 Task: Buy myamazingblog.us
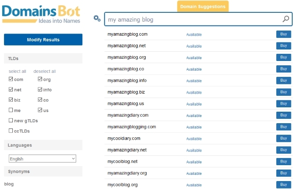(283, 104)
